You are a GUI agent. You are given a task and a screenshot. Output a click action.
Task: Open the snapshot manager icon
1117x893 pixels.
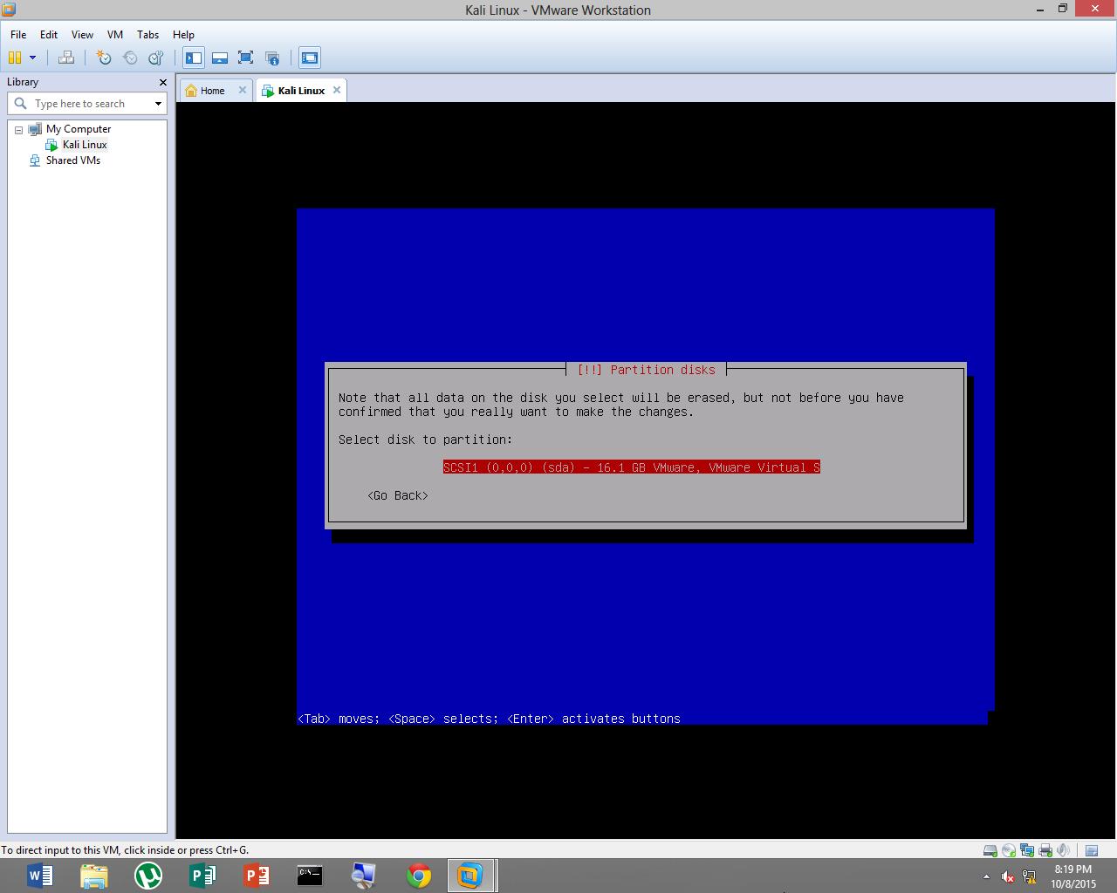[x=156, y=58]
